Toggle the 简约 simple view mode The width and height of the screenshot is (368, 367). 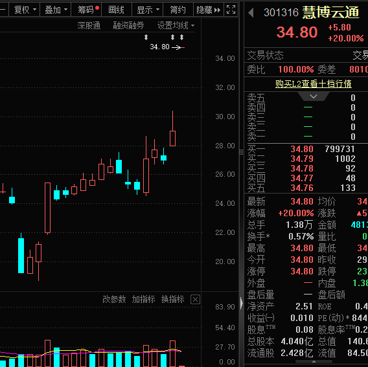tap(178, 10)
